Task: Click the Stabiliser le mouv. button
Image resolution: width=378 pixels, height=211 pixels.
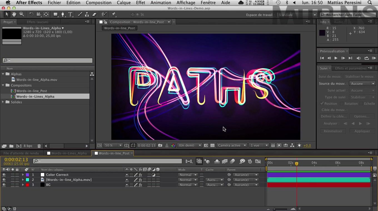Action: pos(360,76)
